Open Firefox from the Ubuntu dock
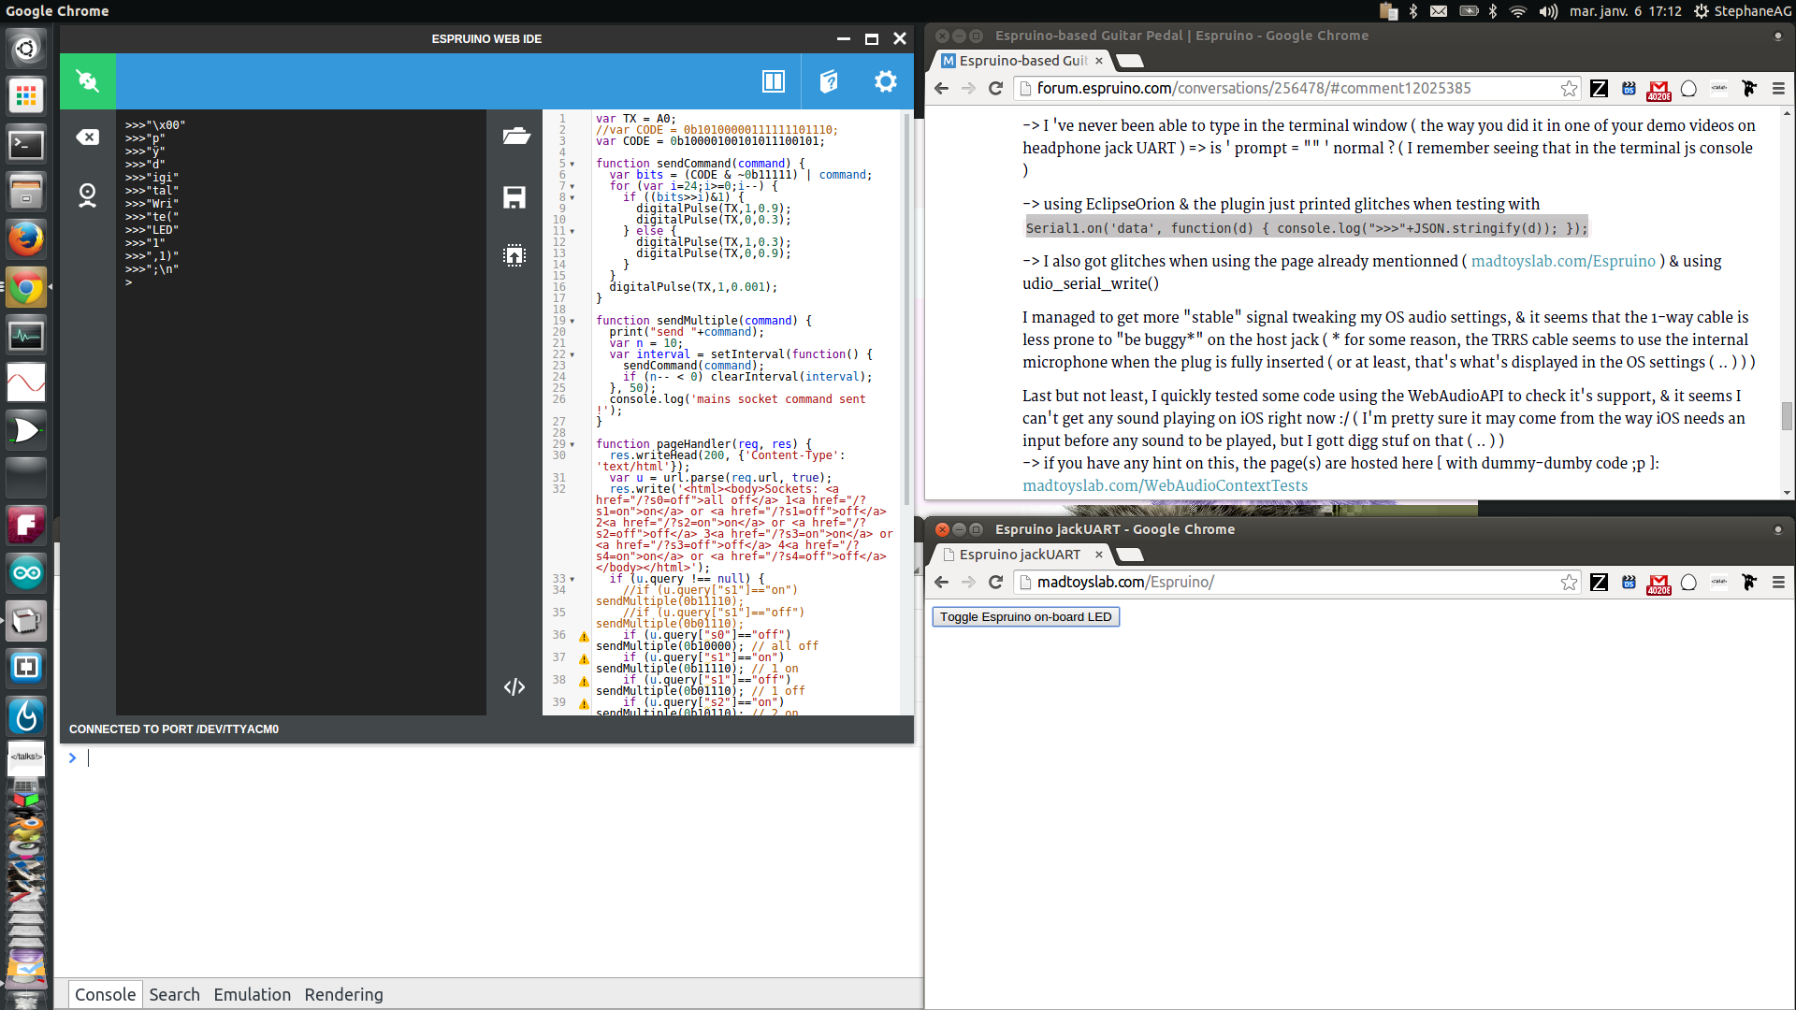The width and height of the screenshot is (1796, 1010). click(26, 239)
